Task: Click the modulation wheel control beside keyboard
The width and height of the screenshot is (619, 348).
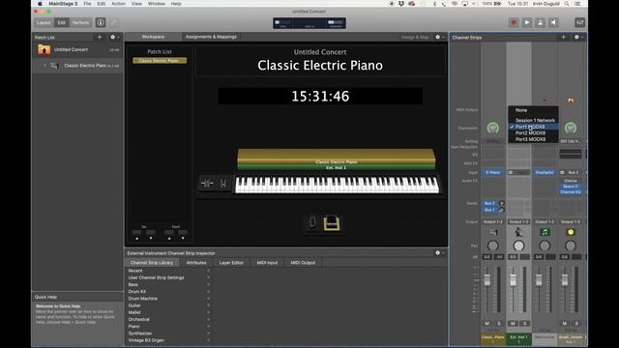Action: click(x=223, y=184)
